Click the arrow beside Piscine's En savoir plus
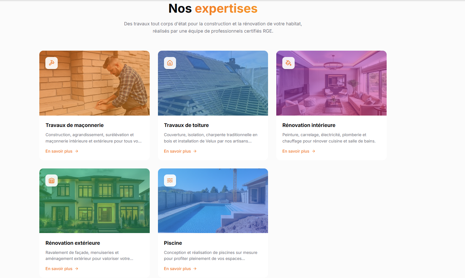 click(195, 269)
